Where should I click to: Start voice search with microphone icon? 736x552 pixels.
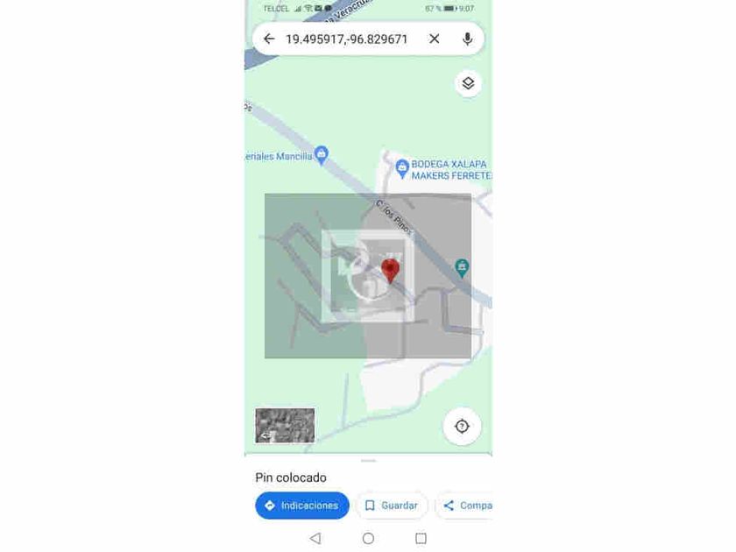[467, 39]
